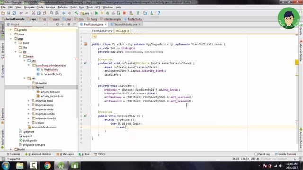Open the File menu
Image resolution: width=303 pixels, height=170 pixels.
click(3, 8)
